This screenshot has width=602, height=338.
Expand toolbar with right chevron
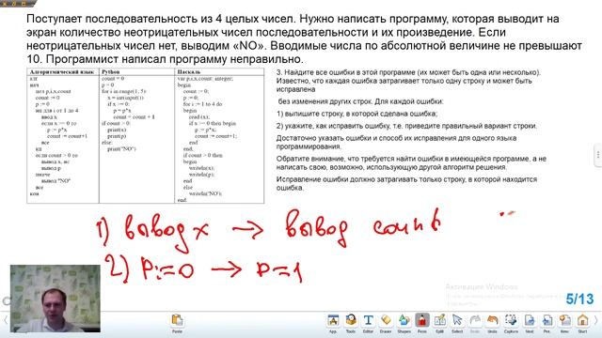pos(595,320)
